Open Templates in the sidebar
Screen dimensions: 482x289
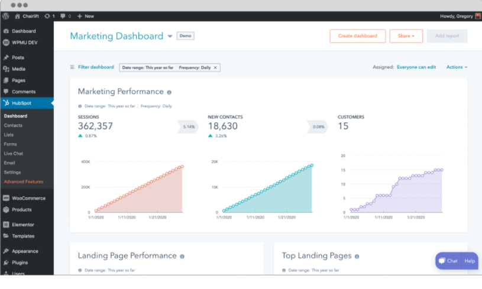[23, 236]
